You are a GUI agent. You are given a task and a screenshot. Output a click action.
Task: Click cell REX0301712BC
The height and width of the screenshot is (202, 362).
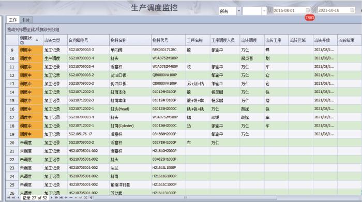(168, 50)
